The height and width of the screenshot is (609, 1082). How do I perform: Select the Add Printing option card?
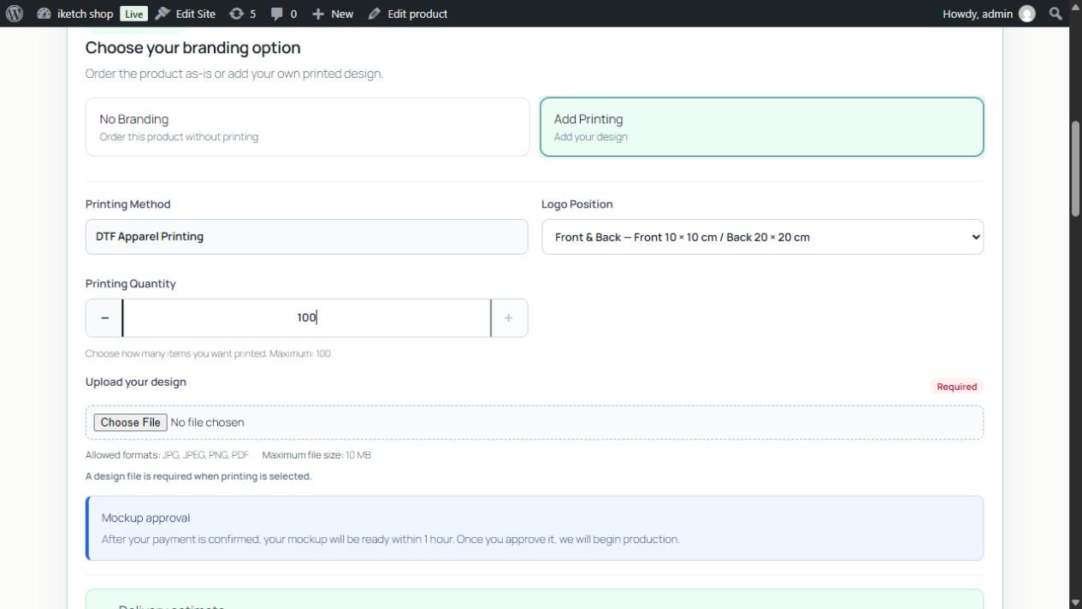pos(761,127)
